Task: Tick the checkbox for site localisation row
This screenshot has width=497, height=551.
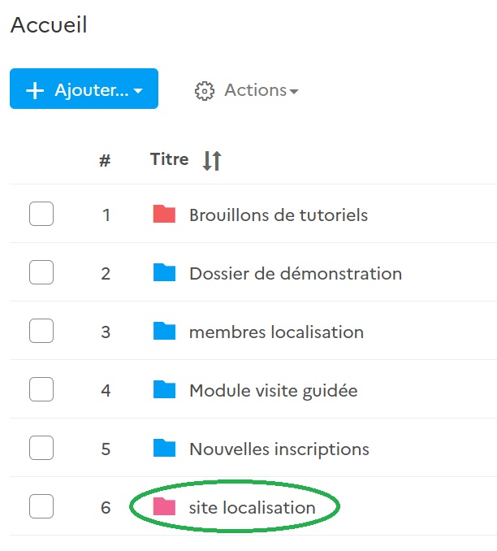Action: (41, 507)
